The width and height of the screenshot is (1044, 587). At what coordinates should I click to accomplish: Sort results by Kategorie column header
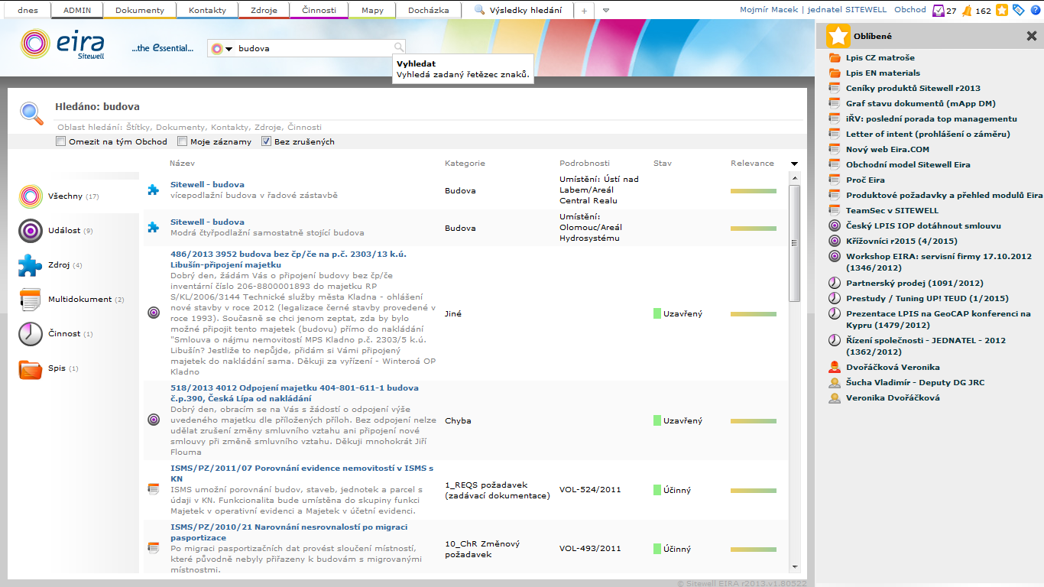(465, 164)
